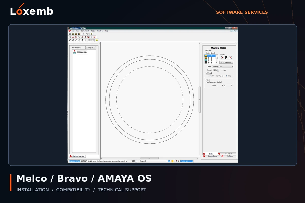
Task: Click the grey arrow toolbar icon beside the pause icon
Action: pos(79,37)
